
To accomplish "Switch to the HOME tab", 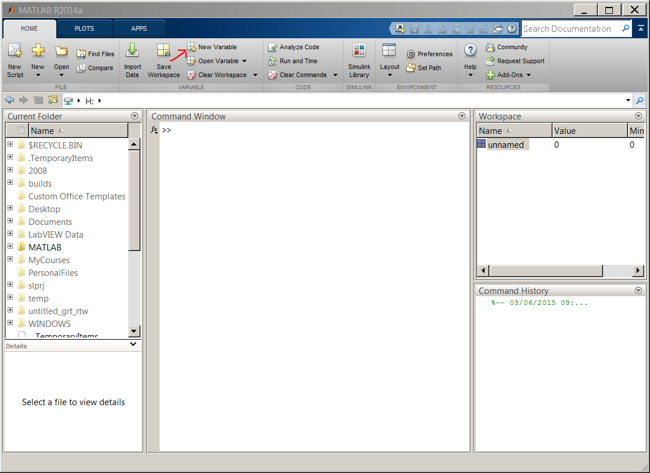I will 29,28.
